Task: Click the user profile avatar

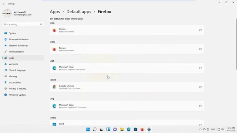Action: (x=7, y=13)
